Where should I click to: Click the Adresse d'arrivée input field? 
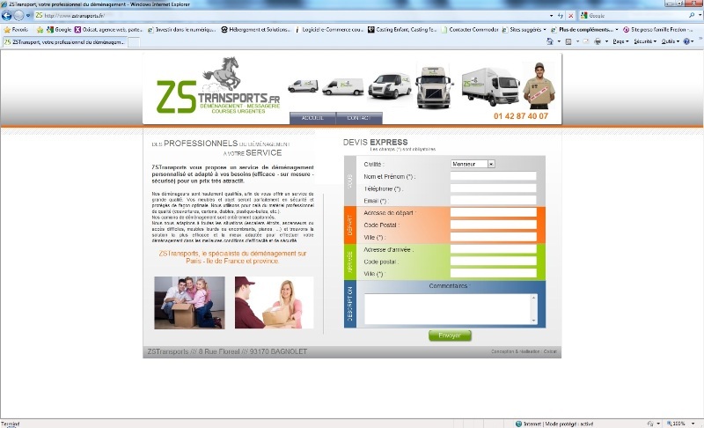(x=493, y=249)
